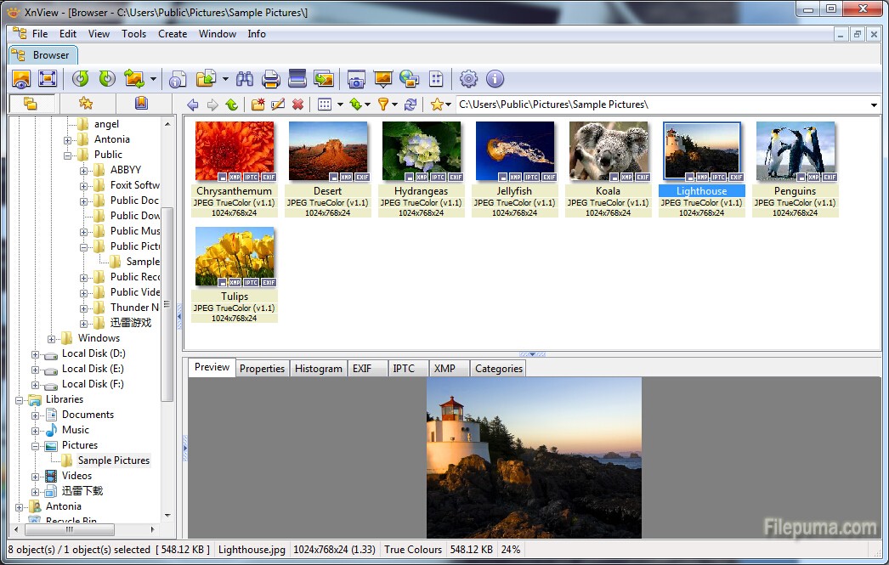Open the Slideshow icon
The width and height of the screenshot is (889, 565).
click(x=383, y=79)
